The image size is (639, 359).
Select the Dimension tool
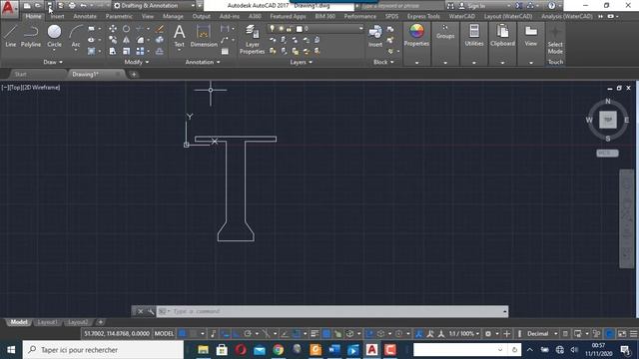pos(204,36)
